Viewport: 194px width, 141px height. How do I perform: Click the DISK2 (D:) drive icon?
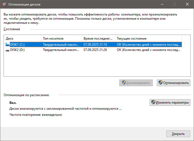(x=7, y=50)
